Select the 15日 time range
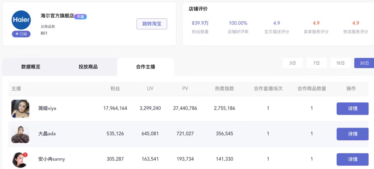The width and height of the screenshot is (374, 169). 340,63
